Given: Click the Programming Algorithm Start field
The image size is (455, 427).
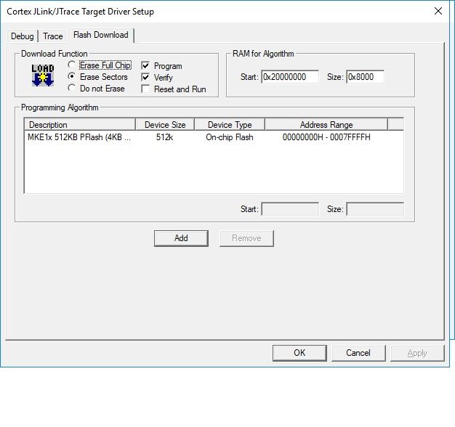Looking at the screenshot, I should 290,209.
